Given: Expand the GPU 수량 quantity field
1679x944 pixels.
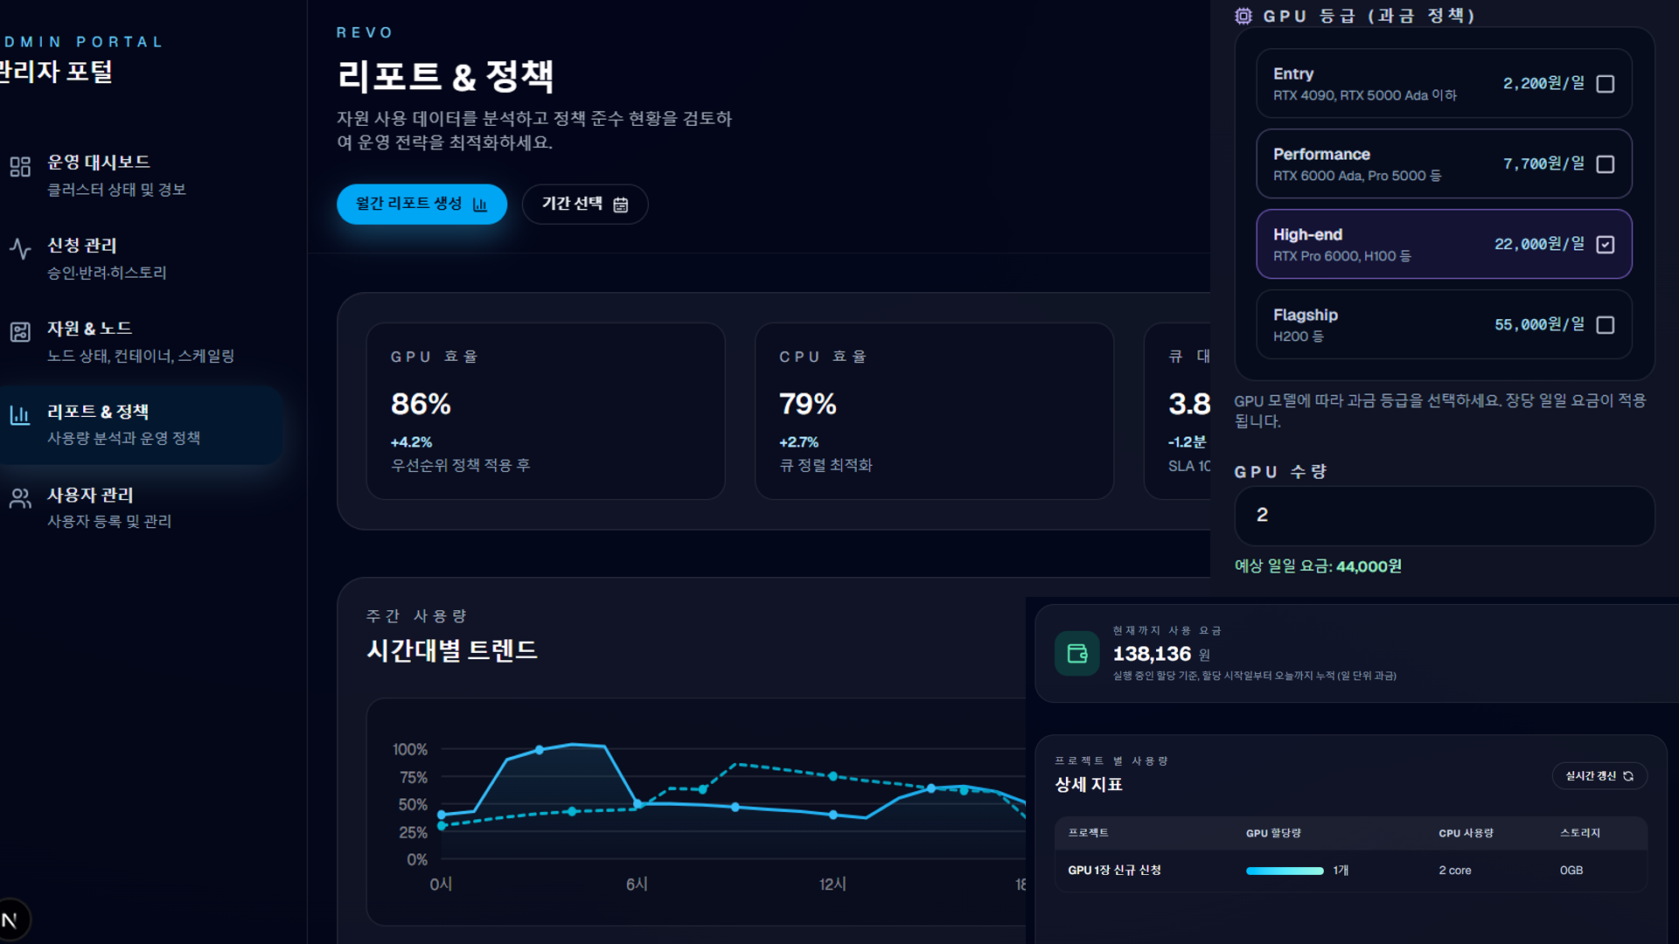Looking at the screenshot, I should click(x=1443, y=516).
